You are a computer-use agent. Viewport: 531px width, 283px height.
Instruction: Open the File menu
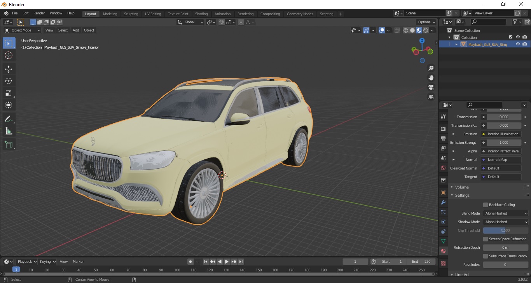coord(15,13)
